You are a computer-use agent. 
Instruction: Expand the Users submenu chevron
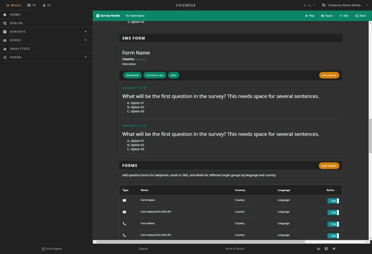(x=86, y=40)
